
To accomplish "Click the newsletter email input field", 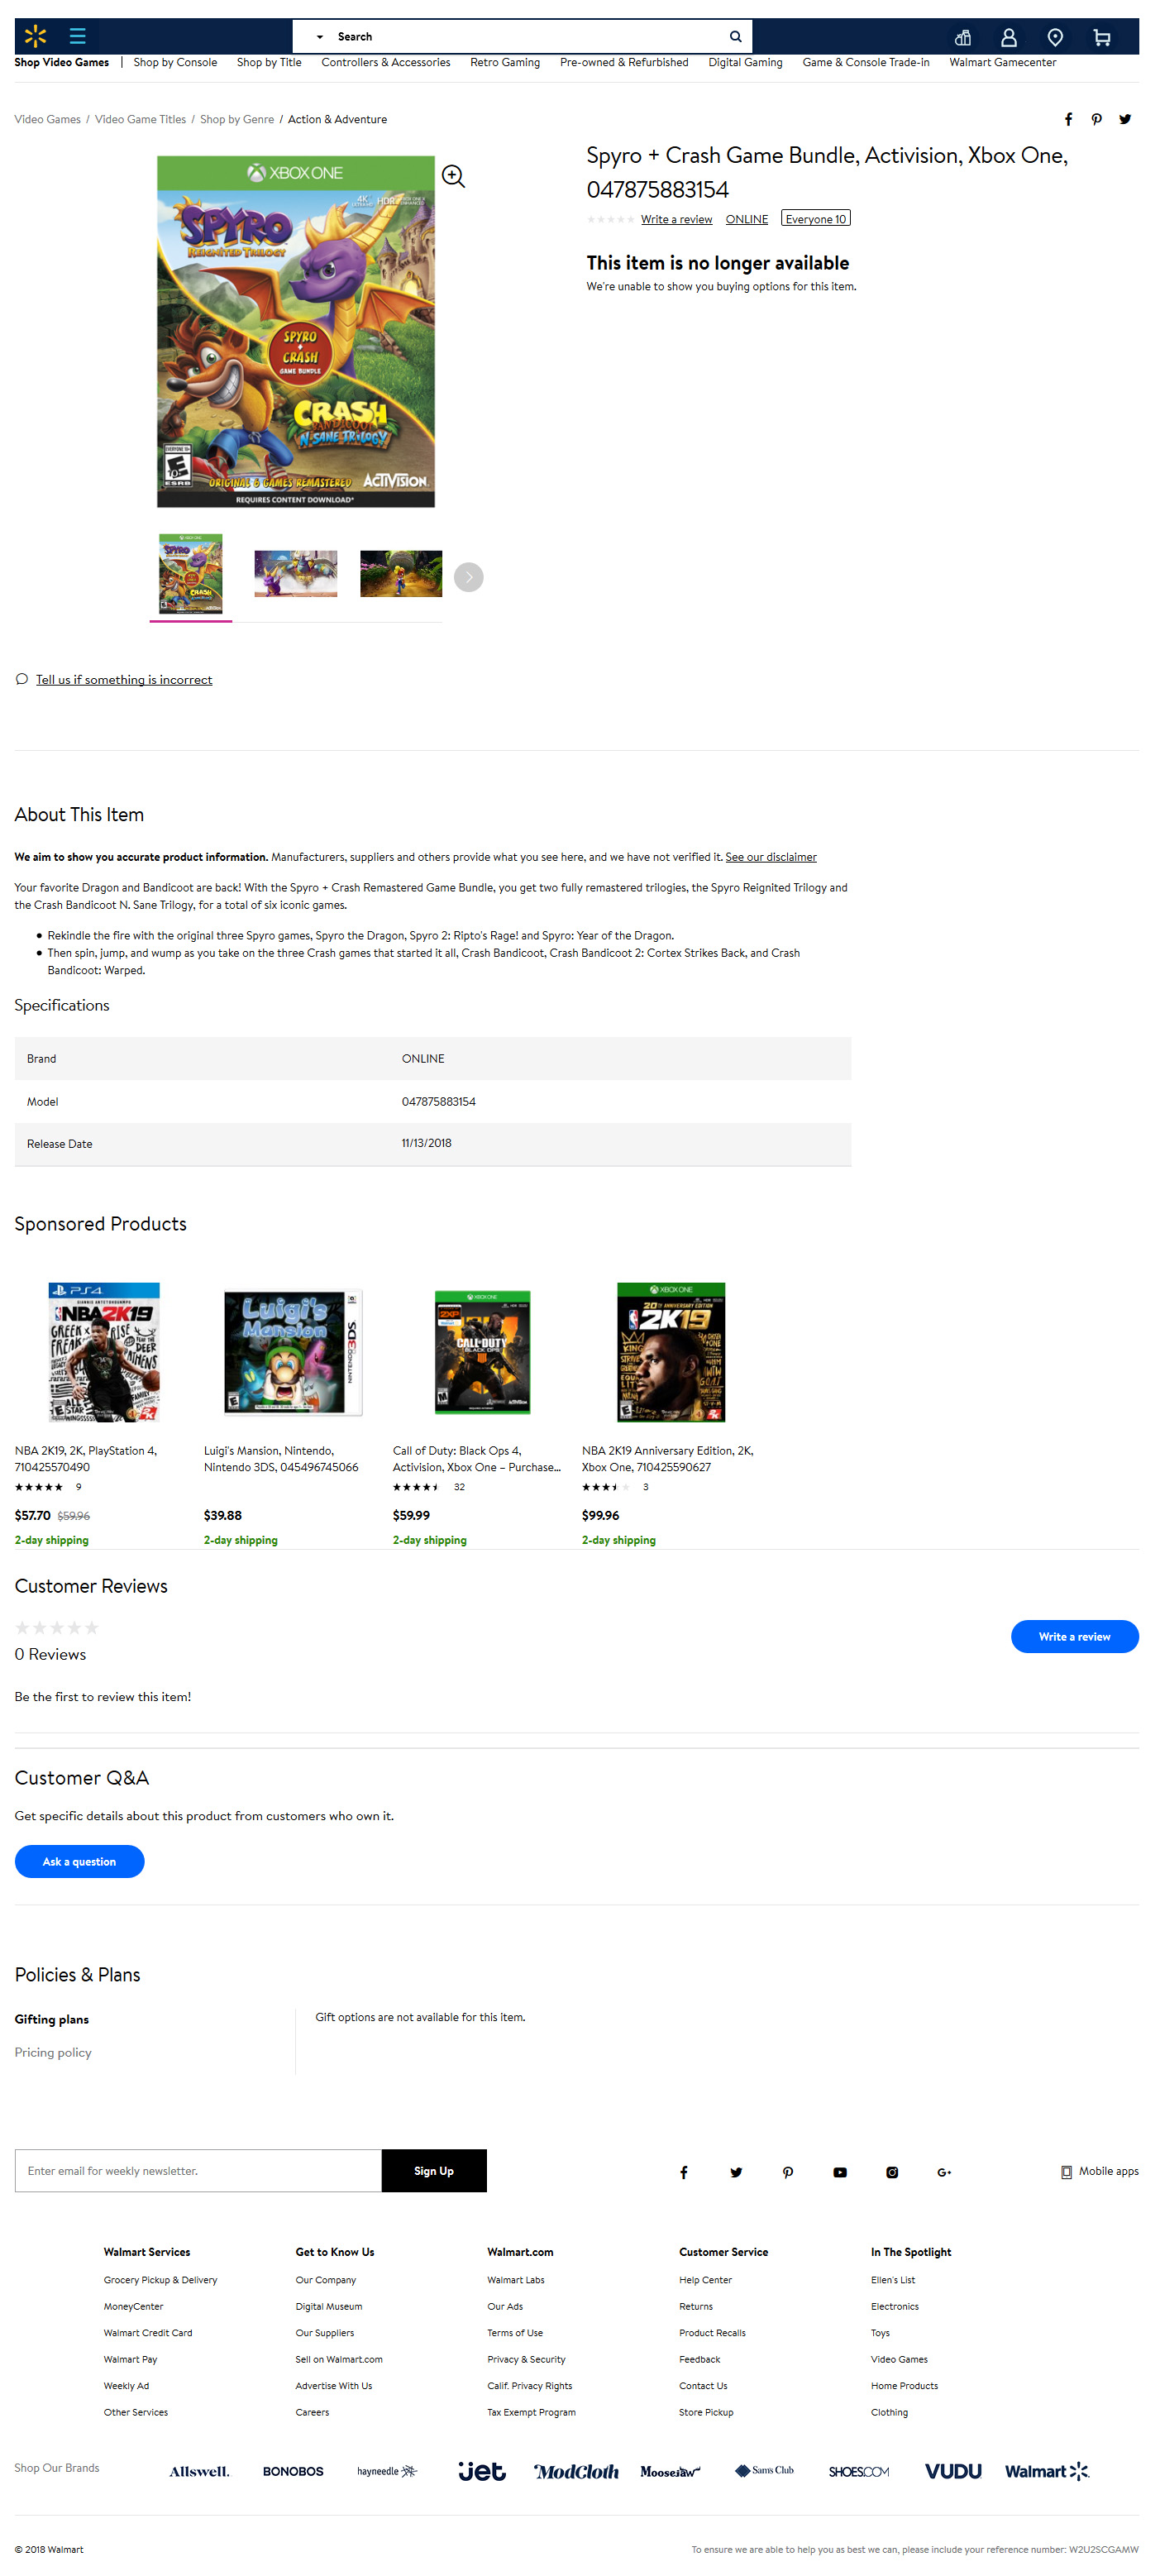I will click(x=198, y=2170).
